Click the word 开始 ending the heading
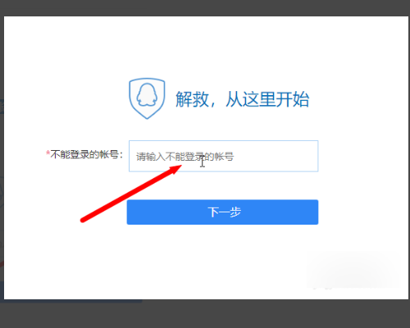The height and width of the screenshot is (328, 410). [x=293, y=99]
